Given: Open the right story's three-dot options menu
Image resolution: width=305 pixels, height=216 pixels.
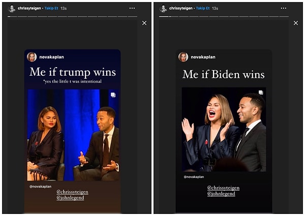Looking at the screenshot, I should pyautogui.click(x=284, y=8).
